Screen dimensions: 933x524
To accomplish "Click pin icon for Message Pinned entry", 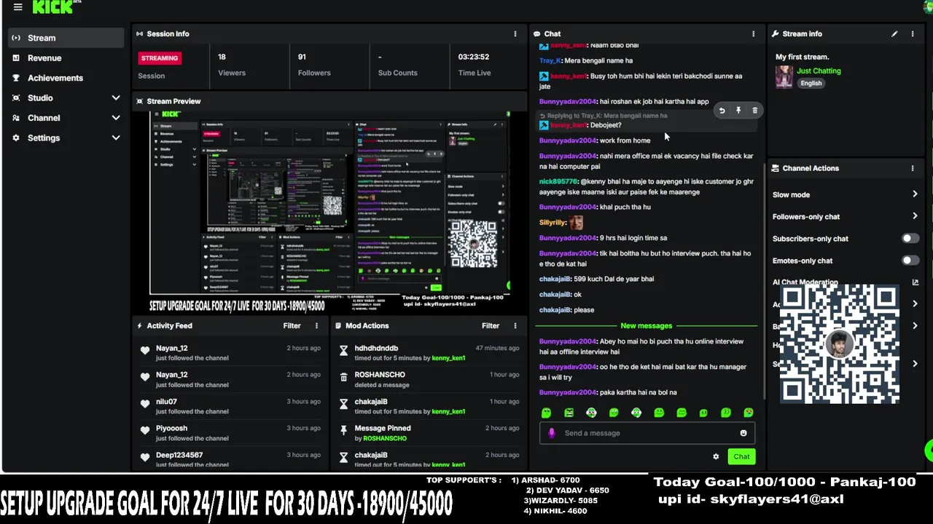I will tap(343, 432).
